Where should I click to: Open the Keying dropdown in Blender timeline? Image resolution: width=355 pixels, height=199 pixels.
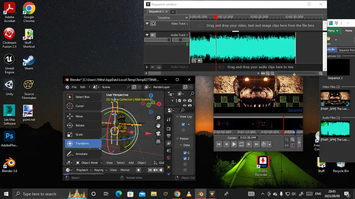[x=100, y=170]
